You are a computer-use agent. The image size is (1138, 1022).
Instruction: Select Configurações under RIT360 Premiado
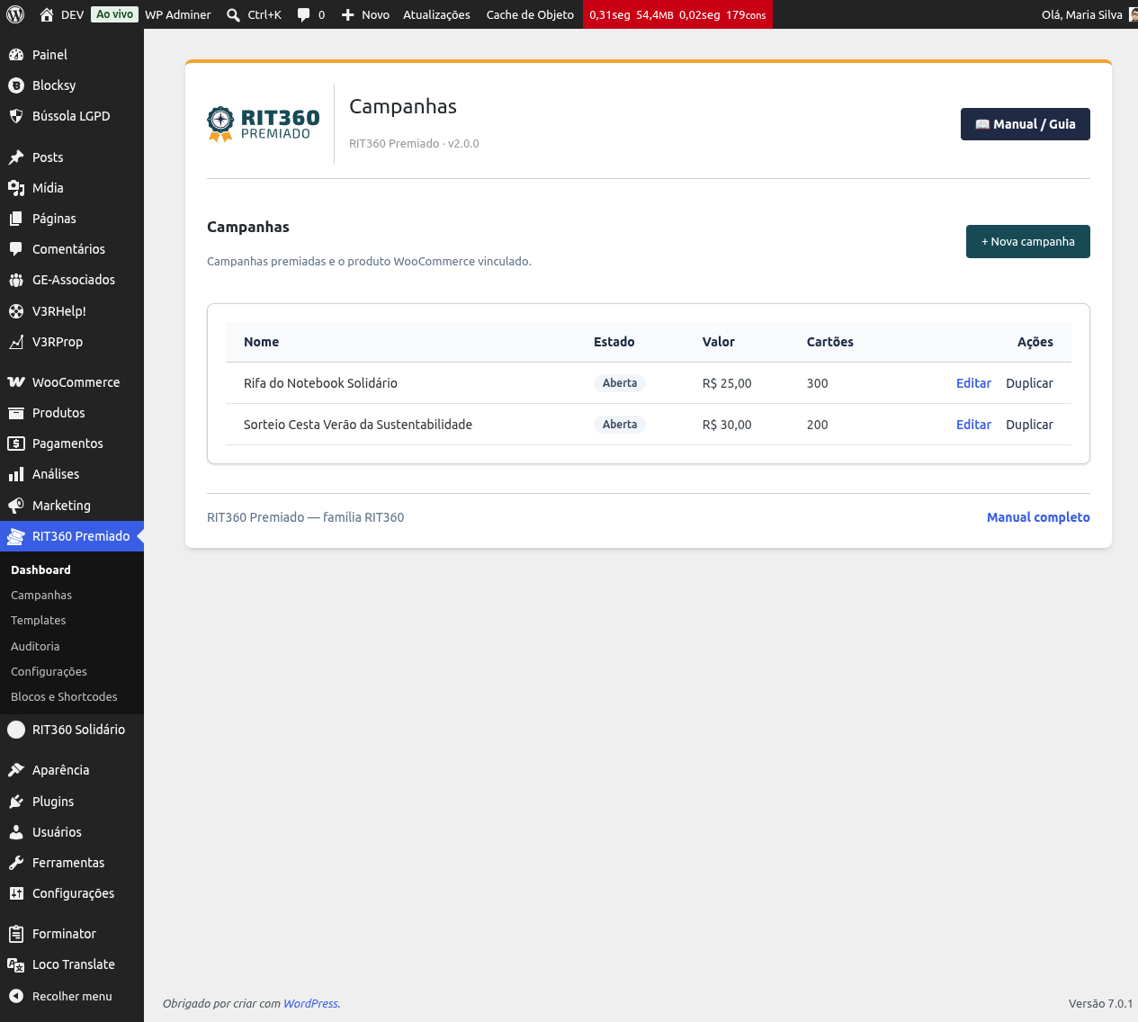coord(49,671)
